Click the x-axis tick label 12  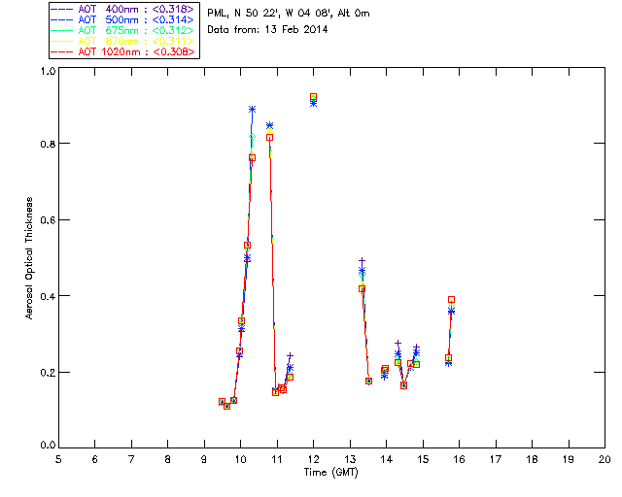point(313,459)
